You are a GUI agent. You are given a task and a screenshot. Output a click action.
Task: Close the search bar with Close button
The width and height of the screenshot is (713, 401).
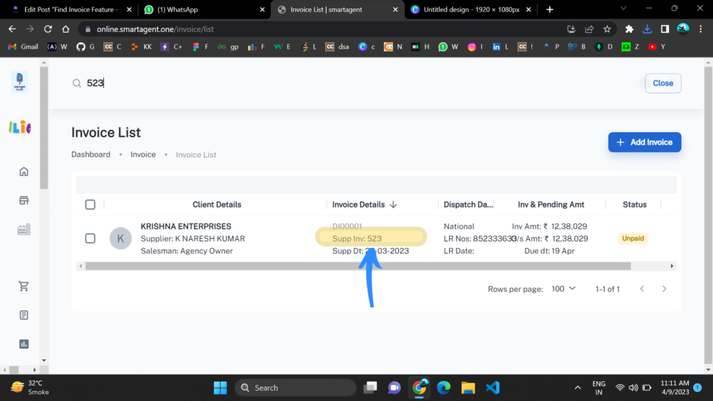(x=662, y=83)
